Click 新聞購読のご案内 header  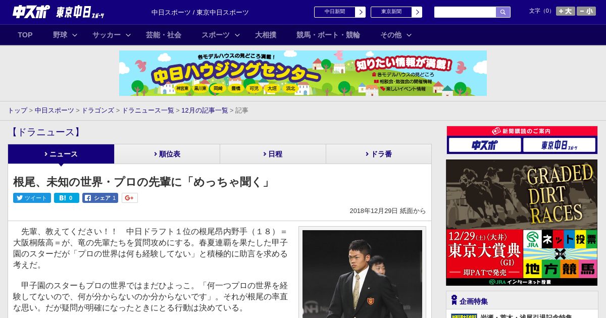[x=522, y=131]
